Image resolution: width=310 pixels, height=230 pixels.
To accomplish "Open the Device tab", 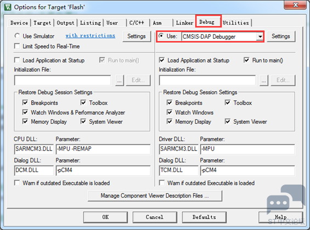I will pyautogui.click(x=19, y=23).
